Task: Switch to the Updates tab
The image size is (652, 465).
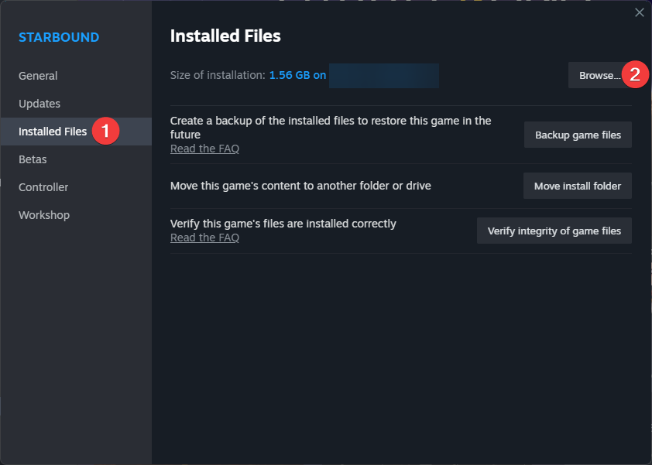Action: tap(39, 104)
